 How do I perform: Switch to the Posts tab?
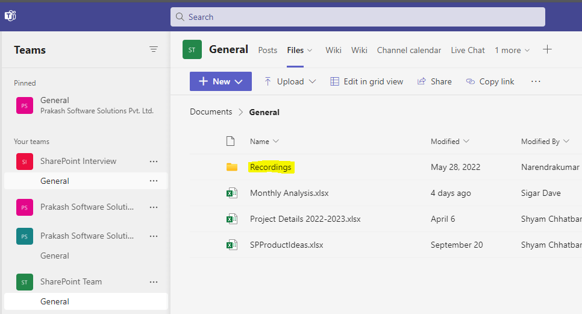click(268, 50)
